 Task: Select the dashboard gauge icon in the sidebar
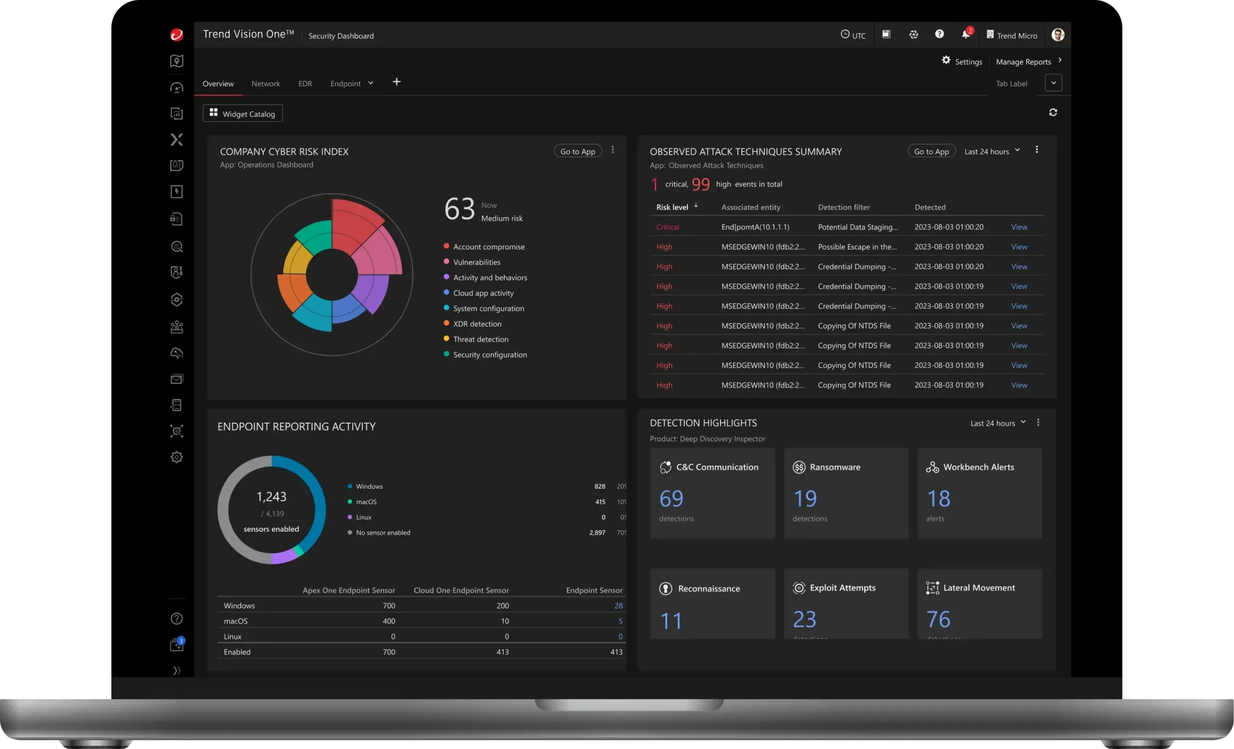pos(176,88)
